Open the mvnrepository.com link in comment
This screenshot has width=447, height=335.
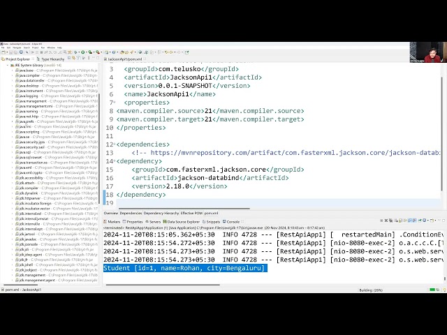(295, 153)
